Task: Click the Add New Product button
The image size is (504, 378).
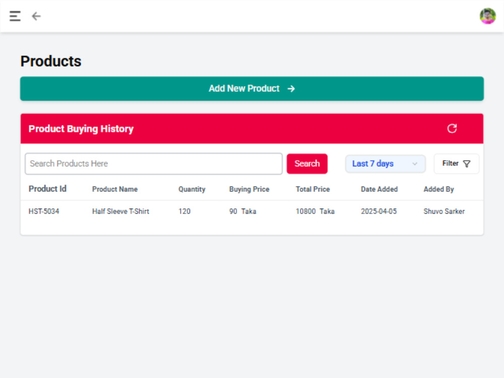Action: tap(252, 89)
